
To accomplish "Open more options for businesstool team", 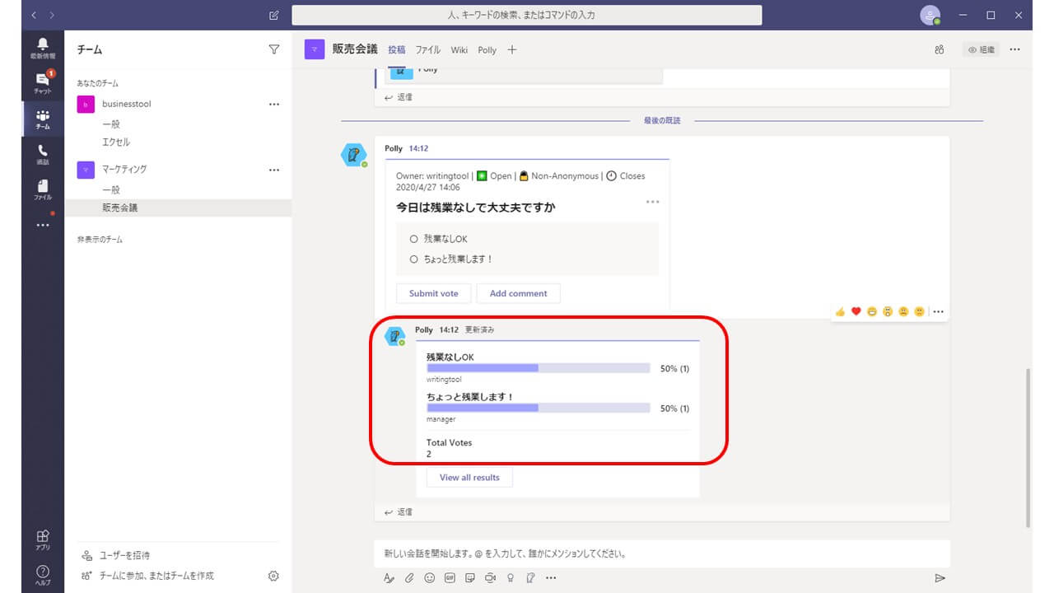I will (274, 105).
